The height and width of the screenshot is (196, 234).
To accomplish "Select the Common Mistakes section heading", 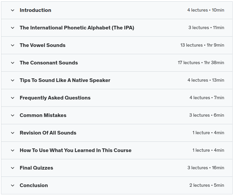I will 43,115.
